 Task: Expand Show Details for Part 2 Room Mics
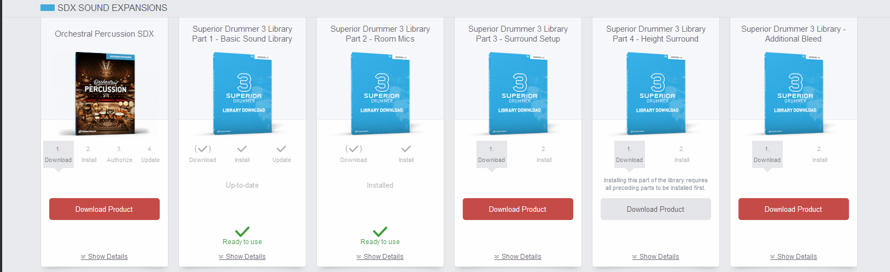coord(380,257)
